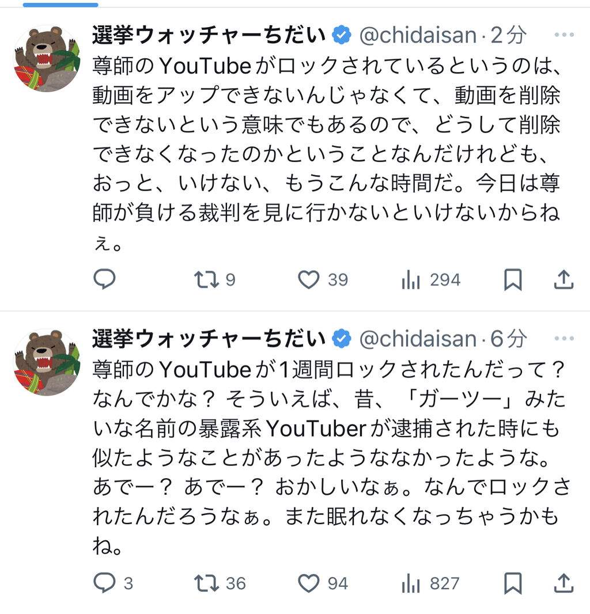
Task: Bookmark the 2分 tweet
Action: coord(512,280)
